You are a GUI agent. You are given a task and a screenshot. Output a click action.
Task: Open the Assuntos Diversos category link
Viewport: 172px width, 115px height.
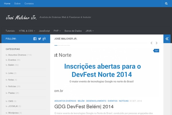click(x=17, y=55)
